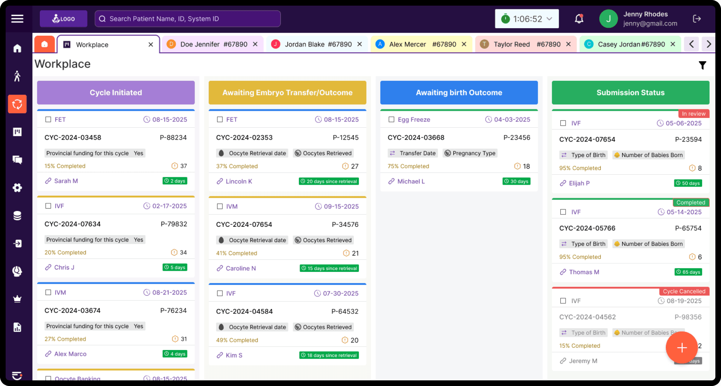Select the database icon in the sidebar
Viewport: 721px width, 386px height.
(17, 215)
